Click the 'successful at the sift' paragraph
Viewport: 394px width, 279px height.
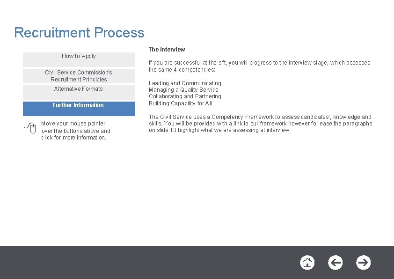point(259,66)
